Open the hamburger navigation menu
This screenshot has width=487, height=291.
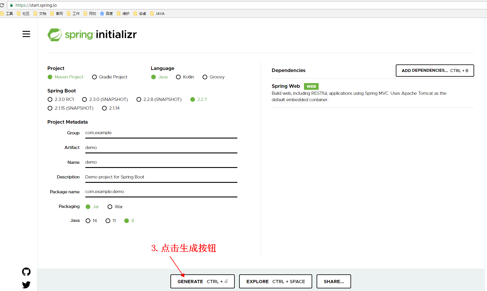point(26,34)
